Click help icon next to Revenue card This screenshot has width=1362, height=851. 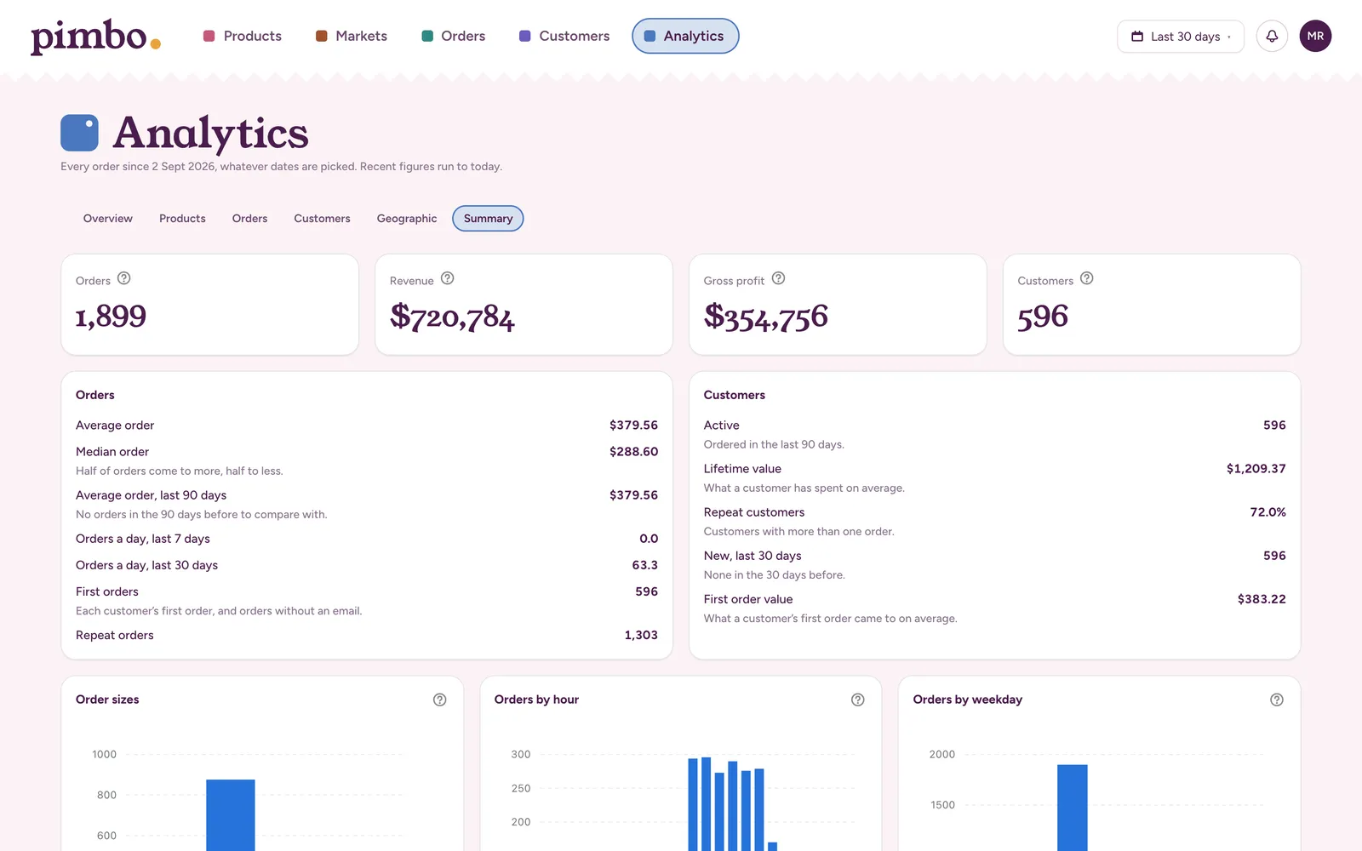[x=448, y=278]
